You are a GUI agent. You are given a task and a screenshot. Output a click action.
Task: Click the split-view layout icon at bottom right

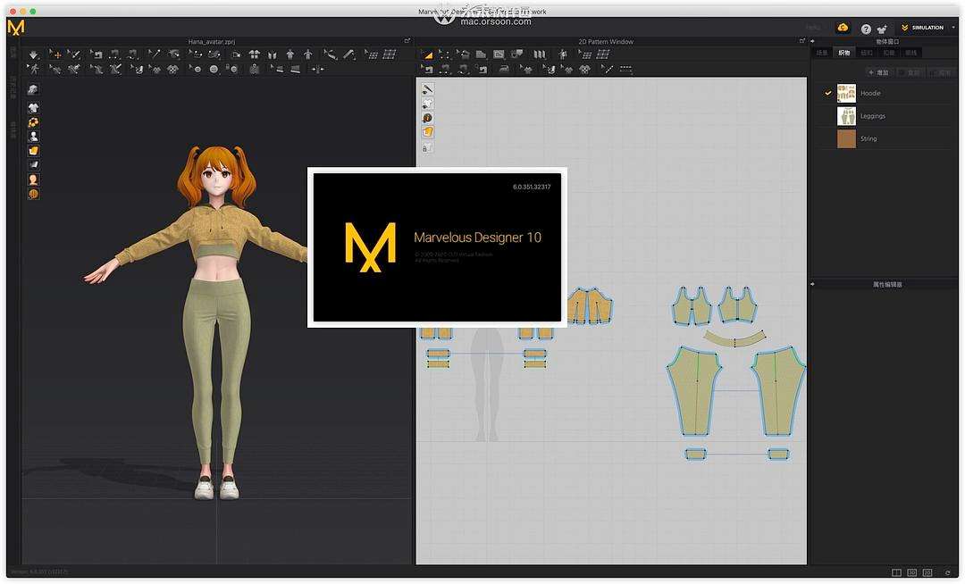pos(897,572)
